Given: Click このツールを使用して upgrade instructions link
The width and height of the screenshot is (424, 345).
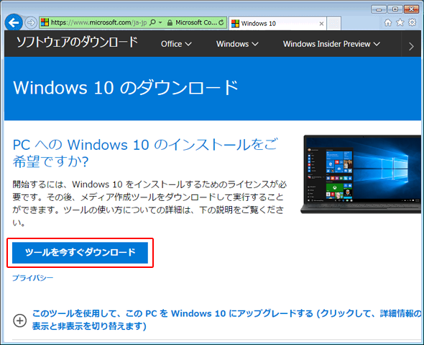Looking at the screenshot, I should pos(226,320).
